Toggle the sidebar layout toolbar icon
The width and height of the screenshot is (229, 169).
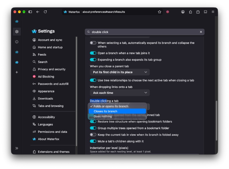205,12
